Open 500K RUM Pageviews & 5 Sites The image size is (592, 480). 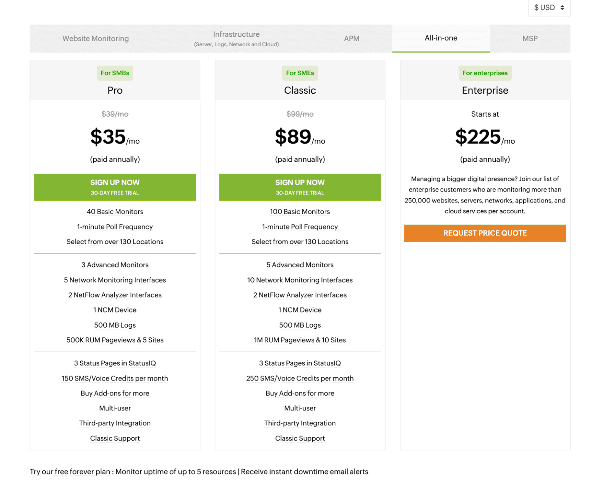tap(115, 340)
